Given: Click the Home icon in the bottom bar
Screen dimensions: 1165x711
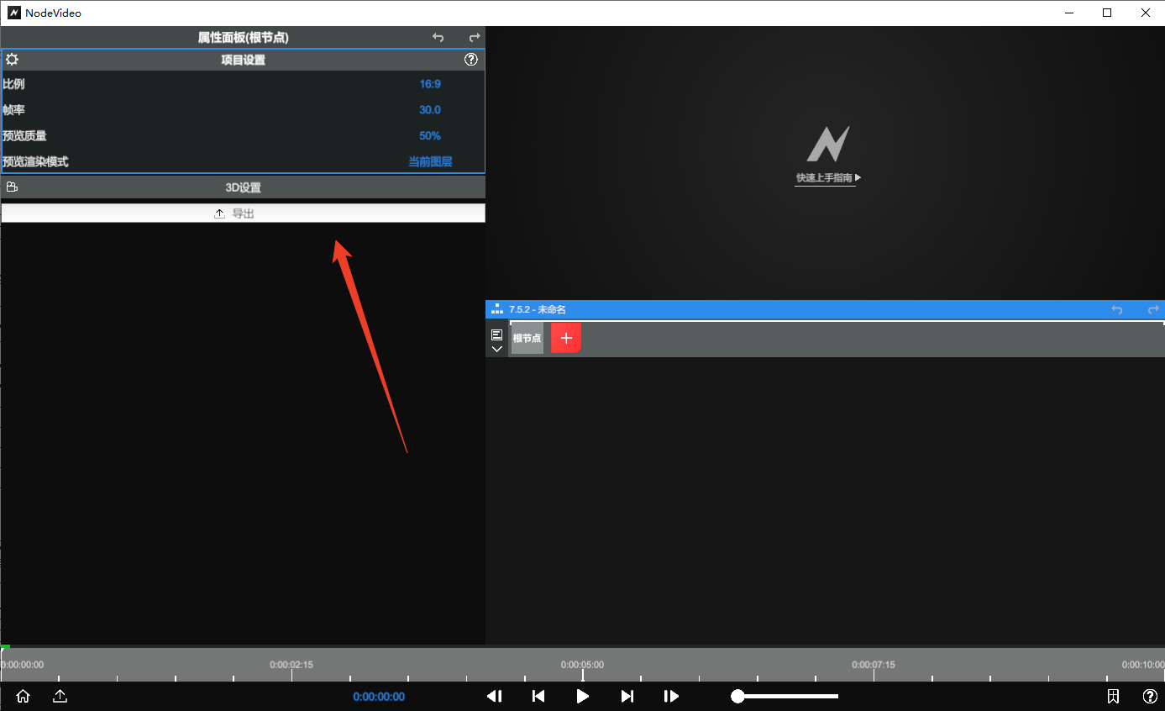Looking at the screenshot, I should 23,696.
